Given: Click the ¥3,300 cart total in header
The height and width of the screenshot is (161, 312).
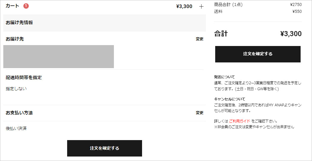Looking at the screenshot, I should click(x=184, y=6).
